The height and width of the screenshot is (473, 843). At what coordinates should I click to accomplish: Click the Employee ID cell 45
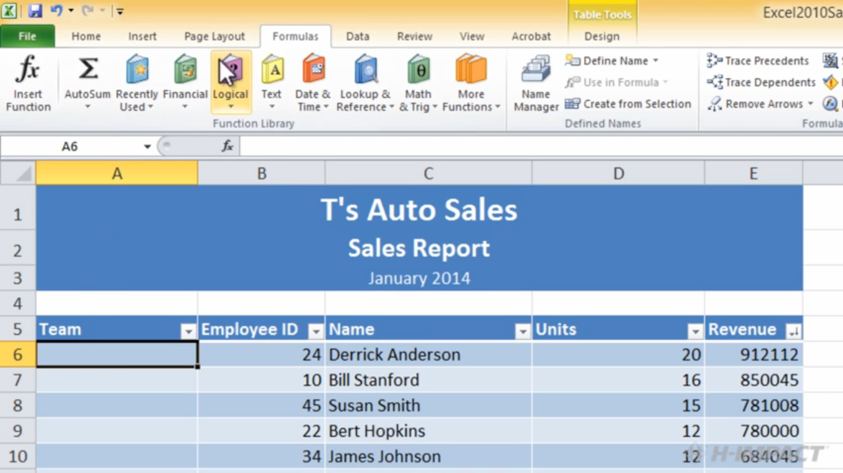coord(261,405)
